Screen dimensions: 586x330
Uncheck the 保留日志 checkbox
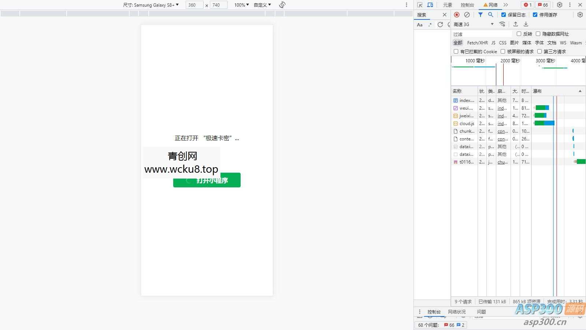[x=504, y=15]
